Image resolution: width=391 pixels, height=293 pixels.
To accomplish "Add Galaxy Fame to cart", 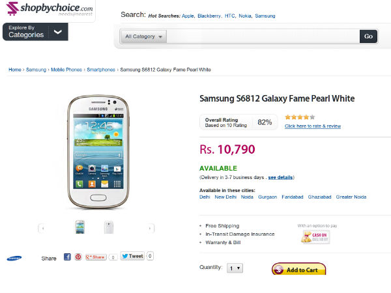I will pyautogui.click(x=299, y=270).
